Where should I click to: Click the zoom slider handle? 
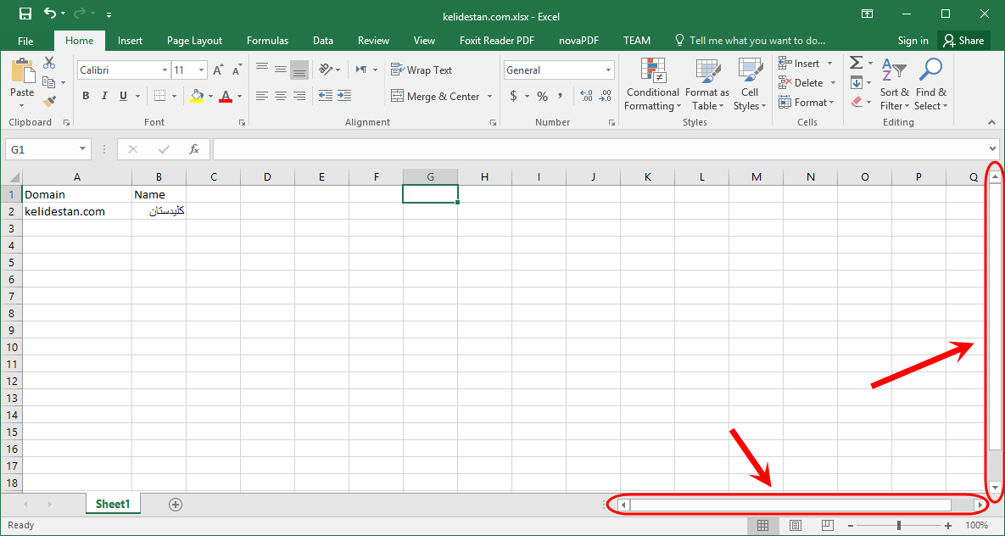[899, 525]
